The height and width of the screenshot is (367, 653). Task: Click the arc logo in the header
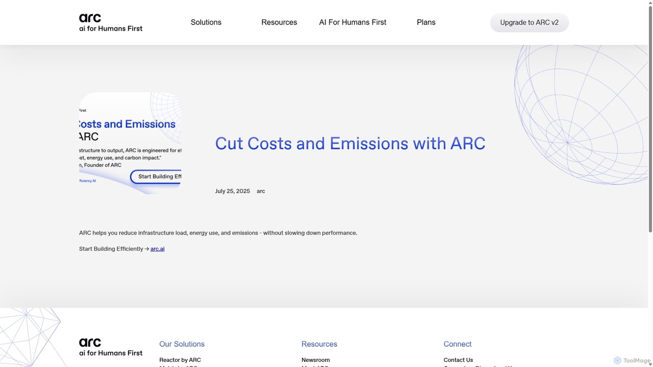(111, 22)
